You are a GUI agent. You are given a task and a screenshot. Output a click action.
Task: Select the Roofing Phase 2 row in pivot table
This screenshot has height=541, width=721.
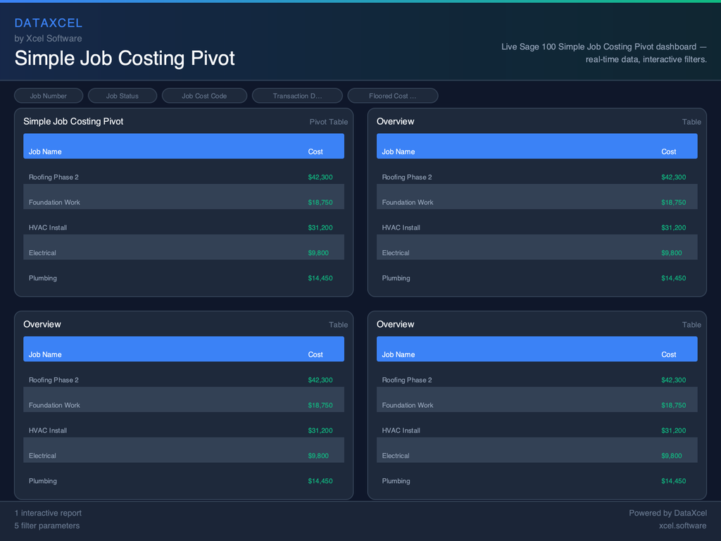pos(183,177)
